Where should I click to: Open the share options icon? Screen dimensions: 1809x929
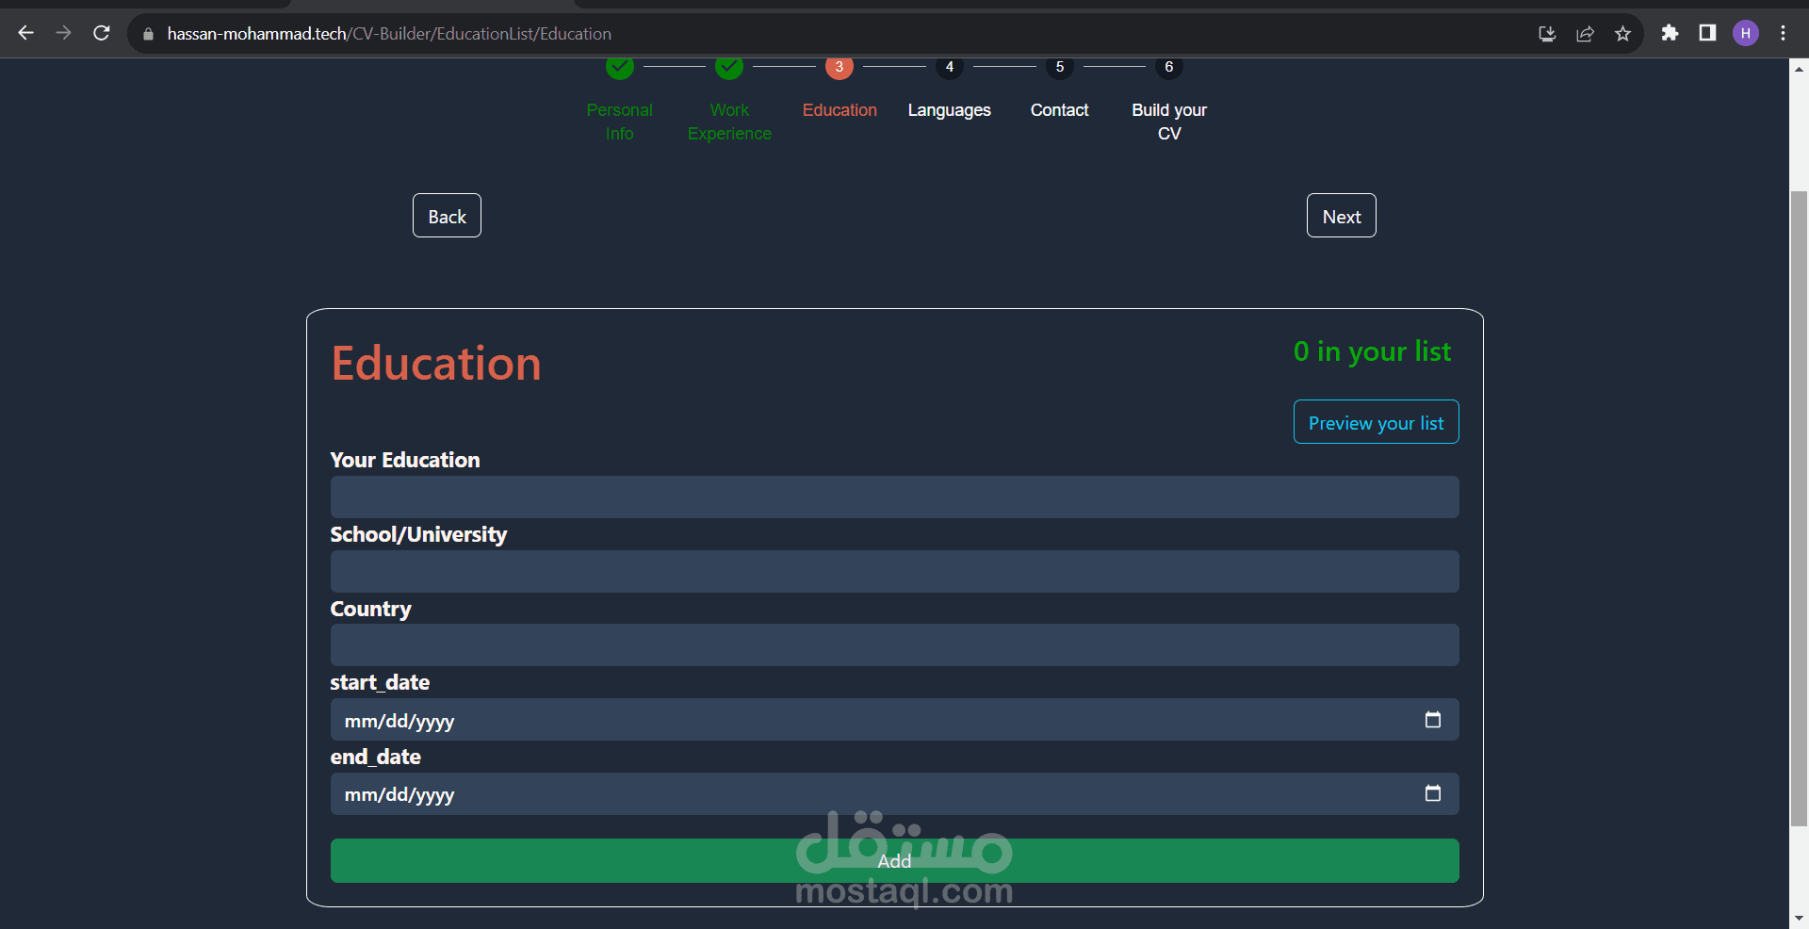1585,33
